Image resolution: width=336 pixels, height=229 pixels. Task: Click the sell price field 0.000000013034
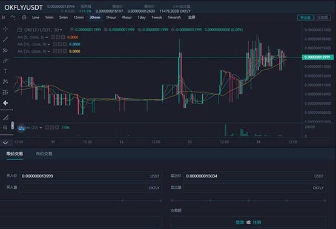coord(255,176)
